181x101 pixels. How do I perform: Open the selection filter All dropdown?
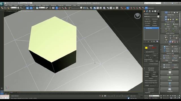pyautogui.click(x=14, y=8)
